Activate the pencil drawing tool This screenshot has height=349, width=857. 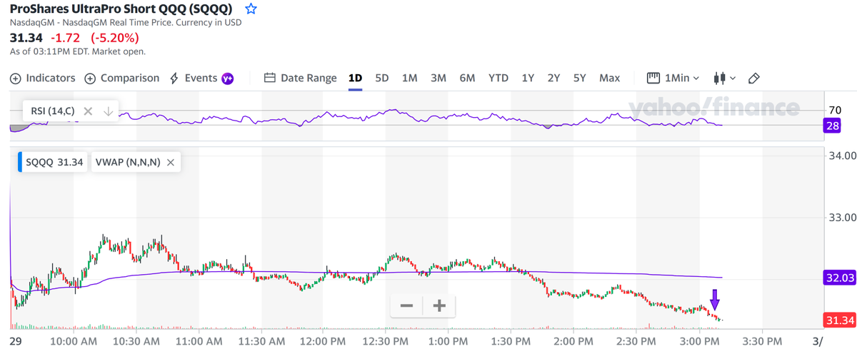pyautogui.click(x=753, y=78)
